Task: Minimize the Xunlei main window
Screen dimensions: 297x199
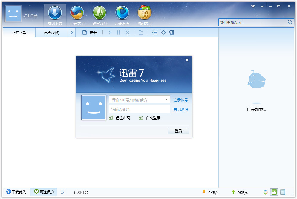Action: (x=270, y=6)
